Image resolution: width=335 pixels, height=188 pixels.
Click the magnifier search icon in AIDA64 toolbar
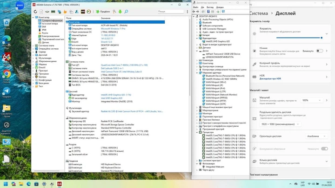(126, 12)
